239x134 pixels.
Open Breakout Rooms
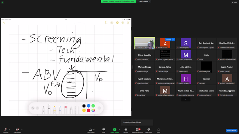[137, 130]
